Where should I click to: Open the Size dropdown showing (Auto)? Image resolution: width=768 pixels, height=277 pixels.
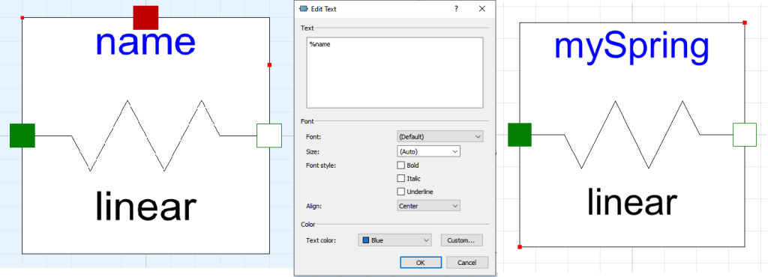[x=428, y=151]
